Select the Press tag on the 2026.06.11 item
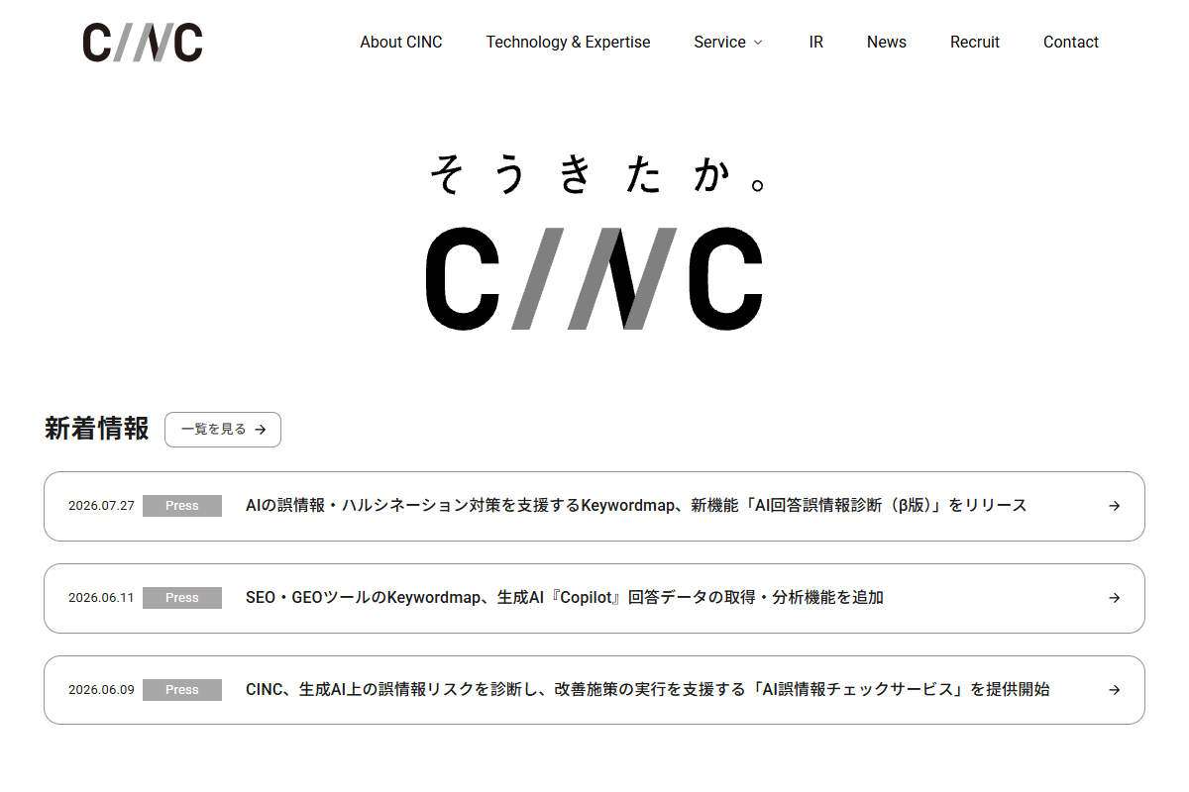Screen dimensions: 1189x792 (182, 598)
